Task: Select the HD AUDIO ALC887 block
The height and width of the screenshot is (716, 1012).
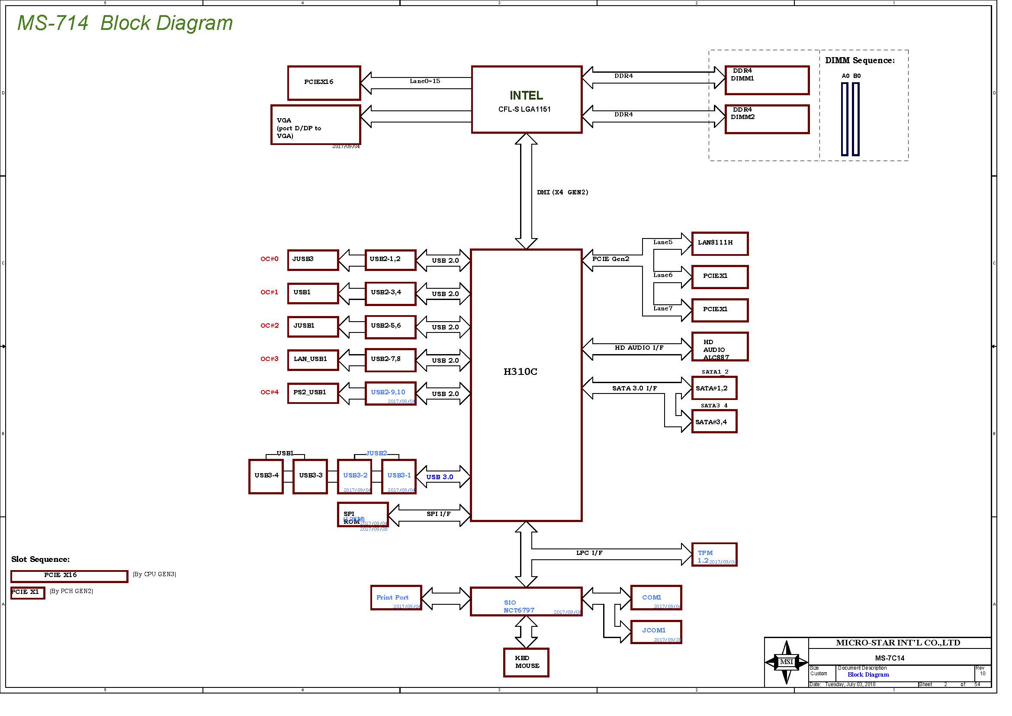Action: (720, 347)
